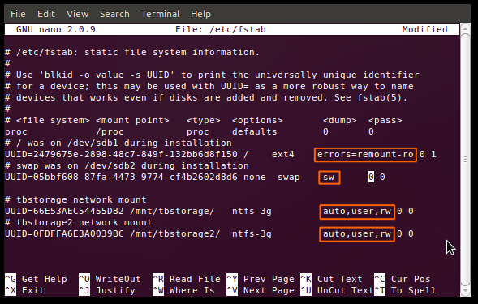Click the UUID=66E53AEC54455DB2 entry
Screen dimensions: 478x304
coord(64,211)
